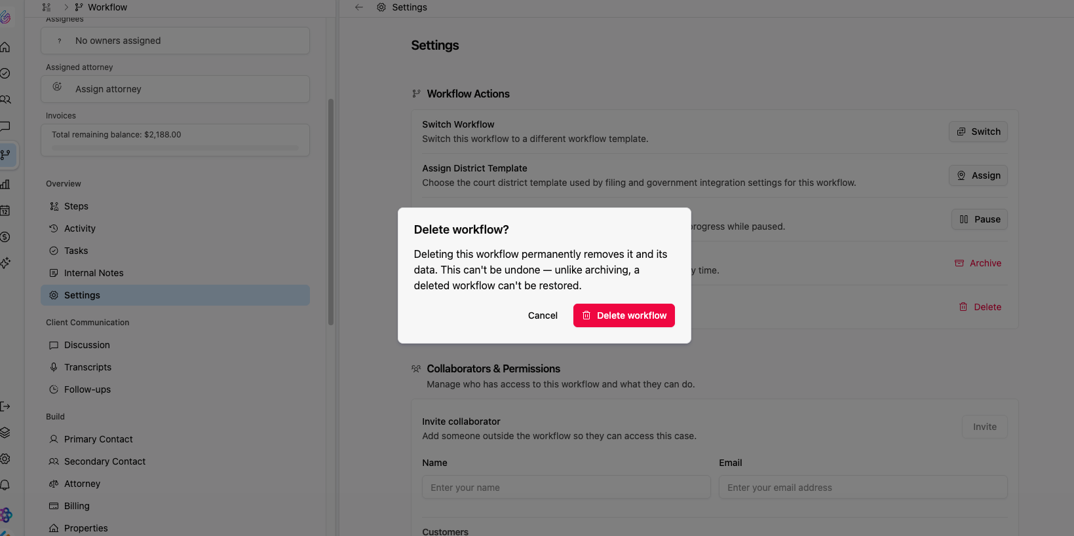The image size is (1074, 536).
Task: Open the checkmark tasks icon in left rail
Action: pos(5,73)
